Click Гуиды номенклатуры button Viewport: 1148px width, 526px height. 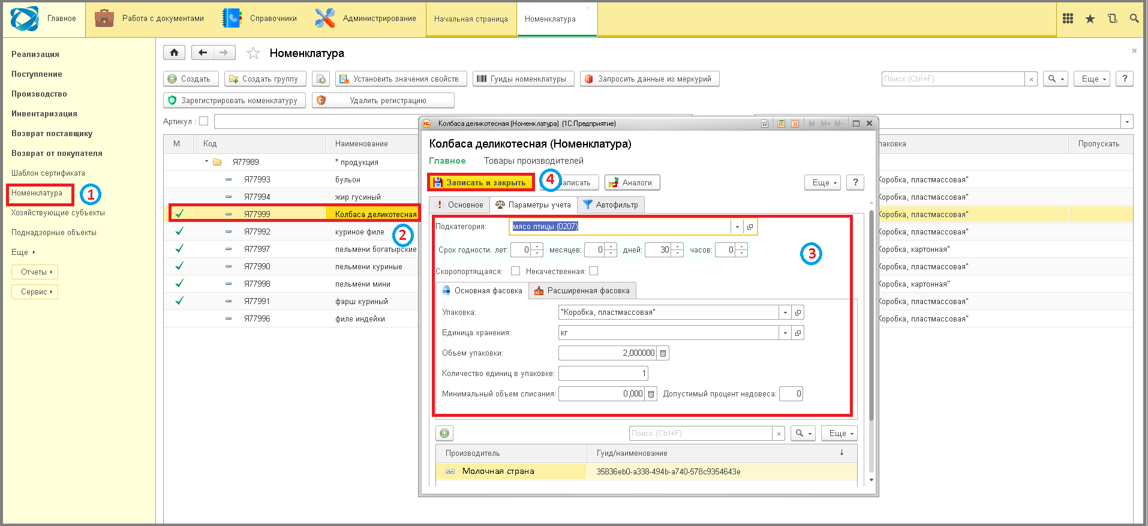click(x=523, y=79)
